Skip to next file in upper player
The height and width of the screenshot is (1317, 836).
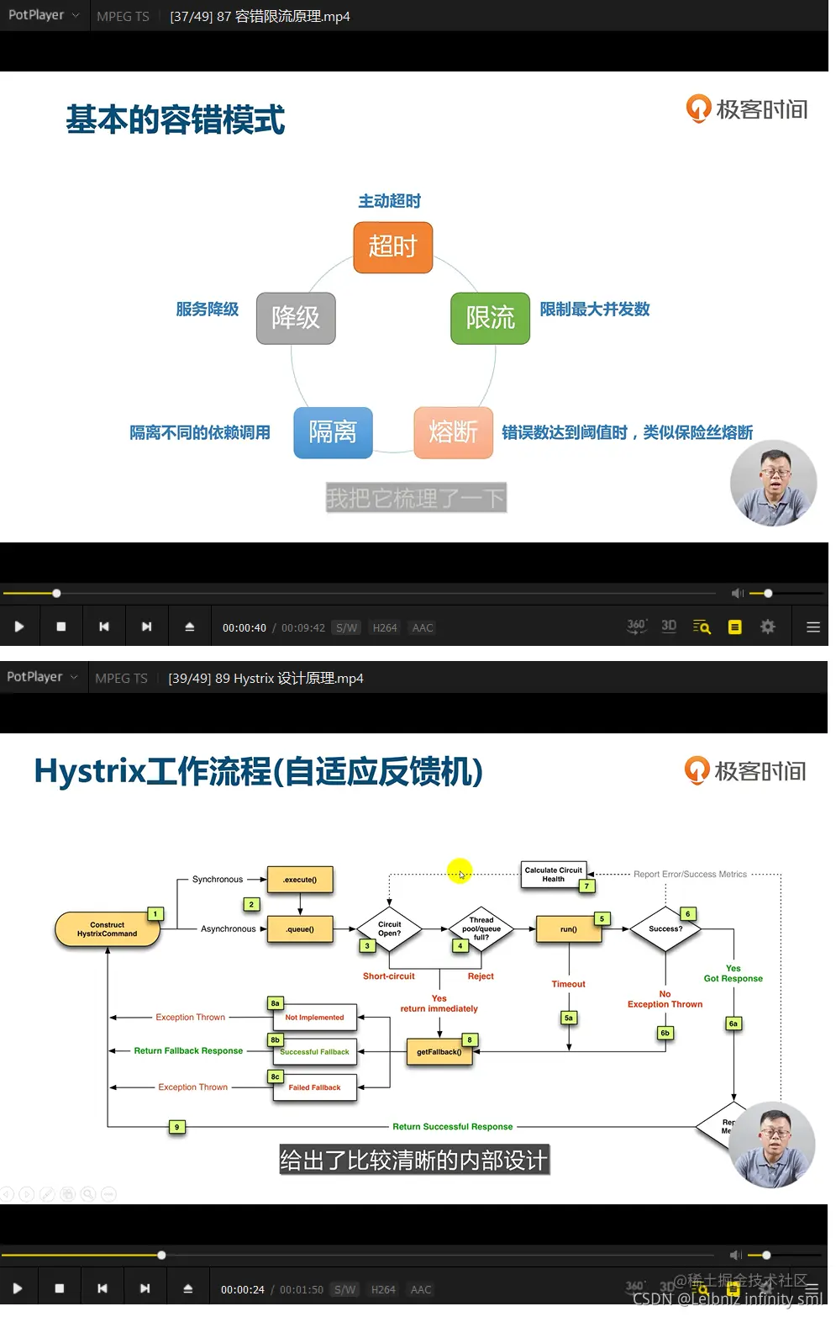pos(146,627)
